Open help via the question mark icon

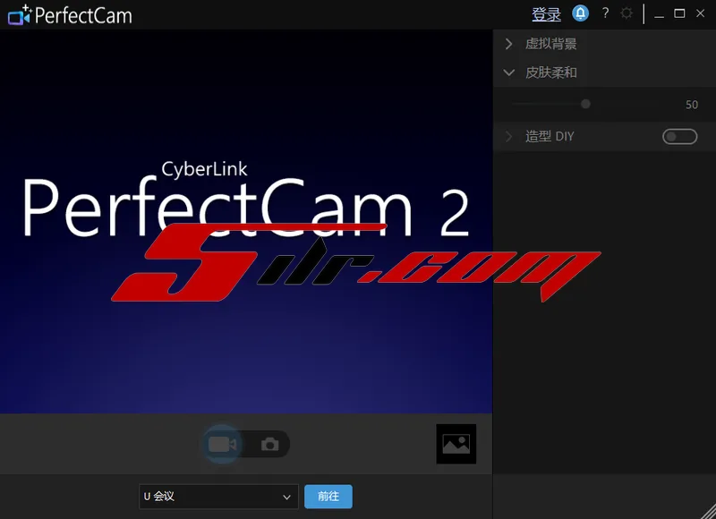click(606, 13)
